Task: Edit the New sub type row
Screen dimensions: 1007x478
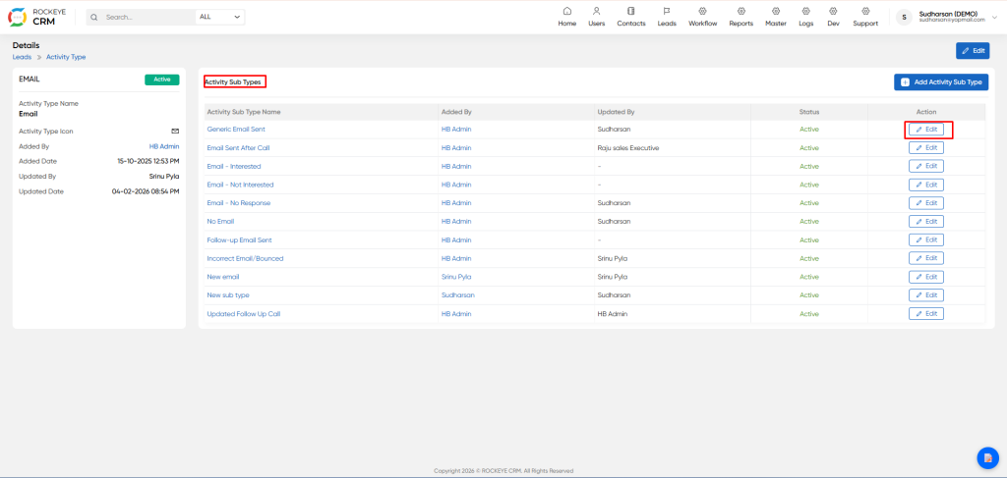Action: [x=926, y=295]
